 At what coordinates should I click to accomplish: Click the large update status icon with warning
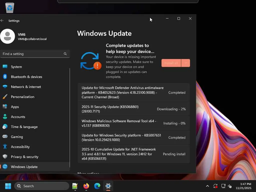click(91, 61)
